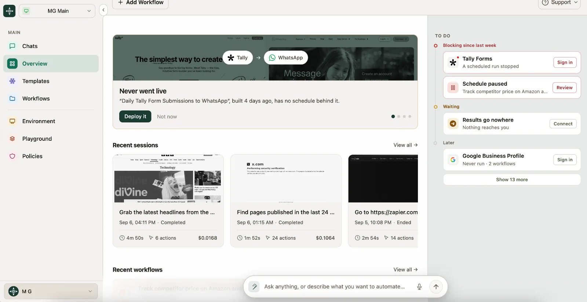Screen dimensions: 587x302
Task: Select Overview in the sidebar
Action: pos(51,64)
